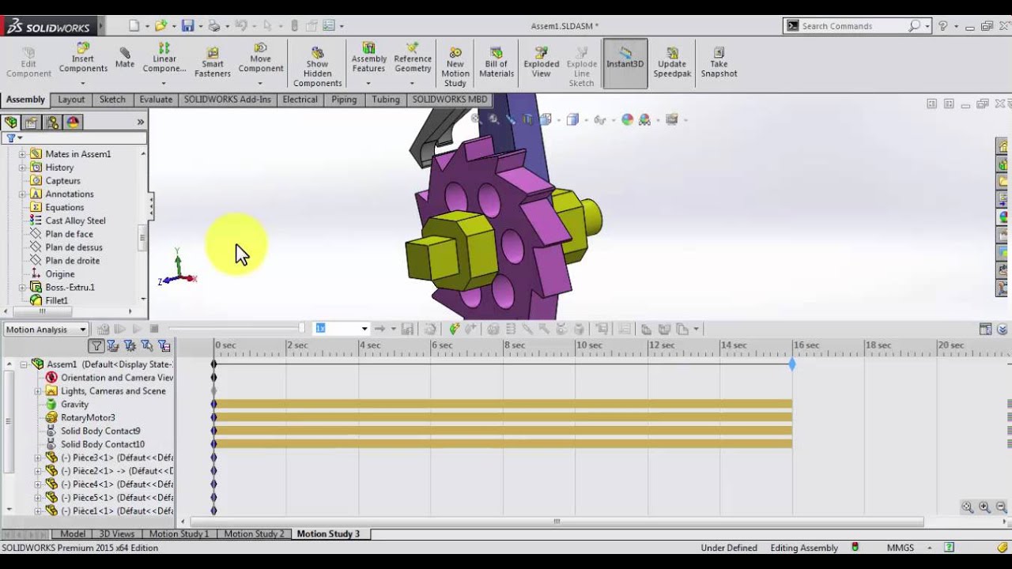This screenshot has width=1012, height=569.
Task: Click the timeline Zoom In icon
Action: (984, 507)
